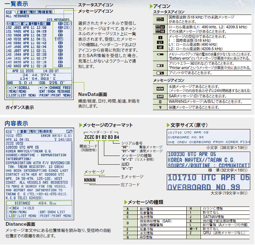
Task: Select message row 143 HA30
Action: click(26, 62)
